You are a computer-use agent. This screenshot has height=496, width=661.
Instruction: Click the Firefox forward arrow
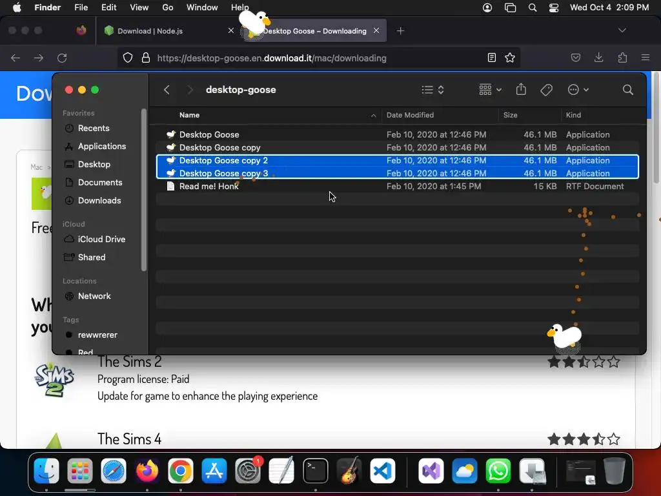tap(39, 57)
